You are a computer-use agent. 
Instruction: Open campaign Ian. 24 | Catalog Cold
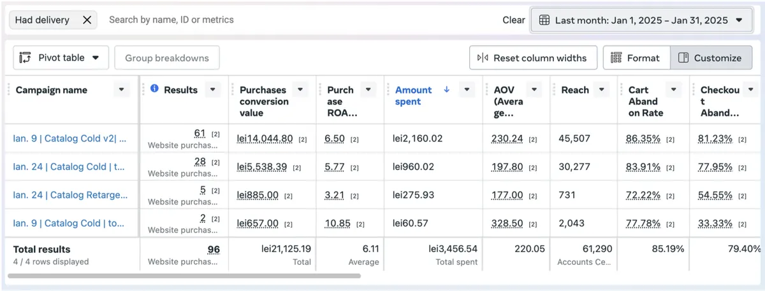tap(69, 167)
